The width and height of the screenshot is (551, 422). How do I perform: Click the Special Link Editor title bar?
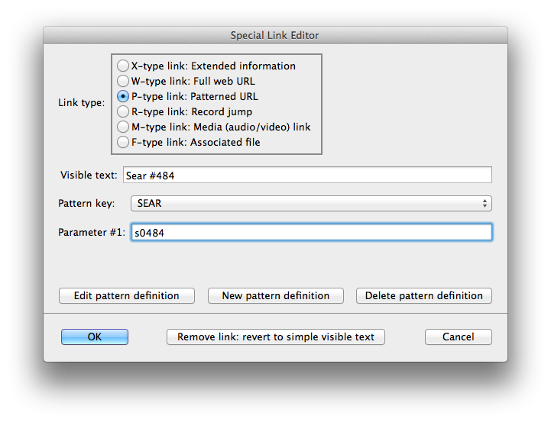point(275,35)
